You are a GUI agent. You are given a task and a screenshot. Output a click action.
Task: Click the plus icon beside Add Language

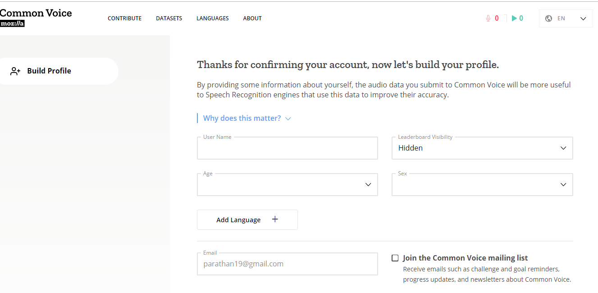pos(275,220)
